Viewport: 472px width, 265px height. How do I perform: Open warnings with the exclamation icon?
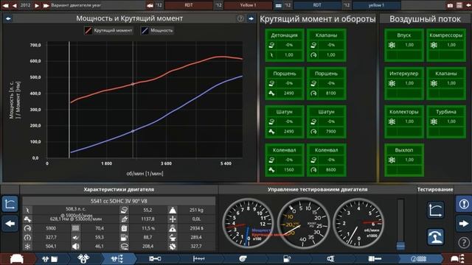click(x=464, y=204)
